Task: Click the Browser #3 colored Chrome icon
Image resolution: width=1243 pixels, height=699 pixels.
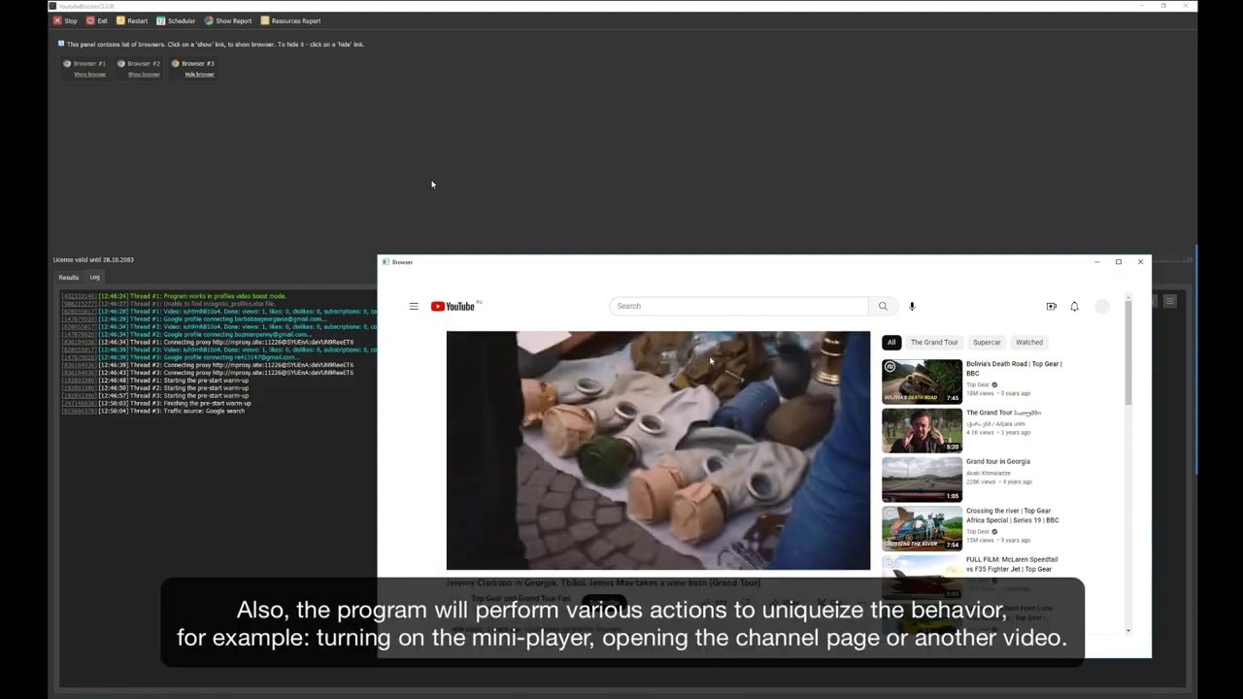Action: tap(176, 63)
